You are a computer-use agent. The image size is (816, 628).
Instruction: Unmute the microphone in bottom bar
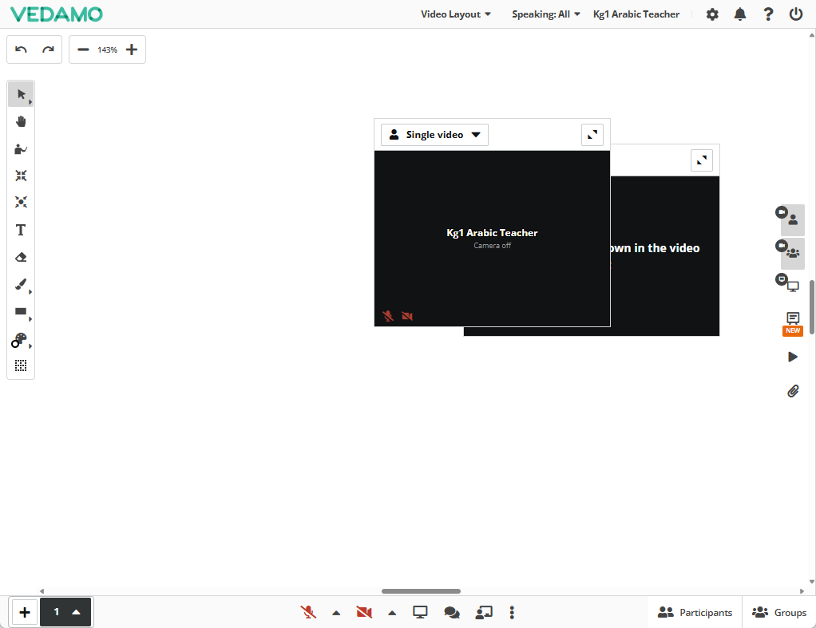(308, 612)
